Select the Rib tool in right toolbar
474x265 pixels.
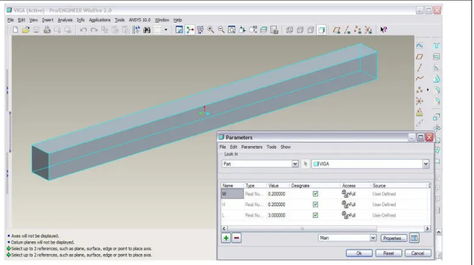(x=436, y=68)
